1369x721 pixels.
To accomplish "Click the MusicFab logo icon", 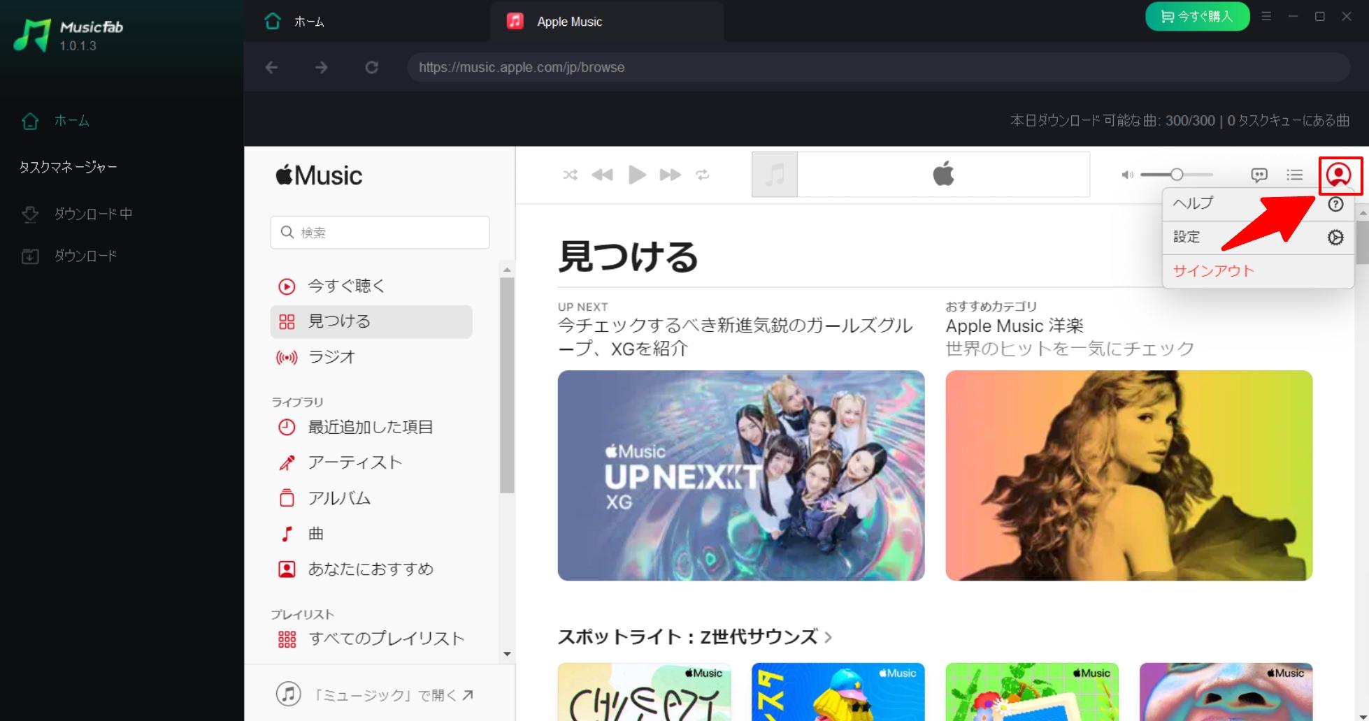I will click(x=32, y=35).
